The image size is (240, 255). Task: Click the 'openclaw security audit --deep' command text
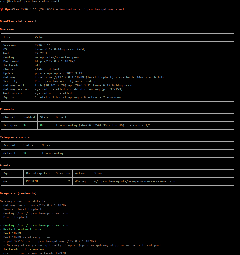coord(70,81)
